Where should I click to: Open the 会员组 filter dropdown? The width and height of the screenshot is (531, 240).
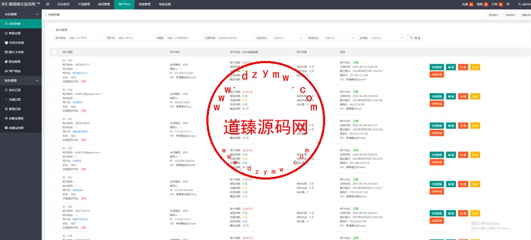pyautogui.click(x=387, y=38)
